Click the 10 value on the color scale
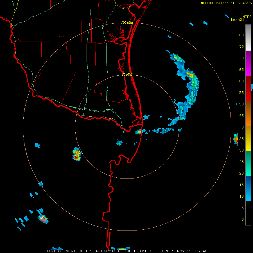Image resolution: width=253 pixels, height=253 pixels. tap(241, 196)
